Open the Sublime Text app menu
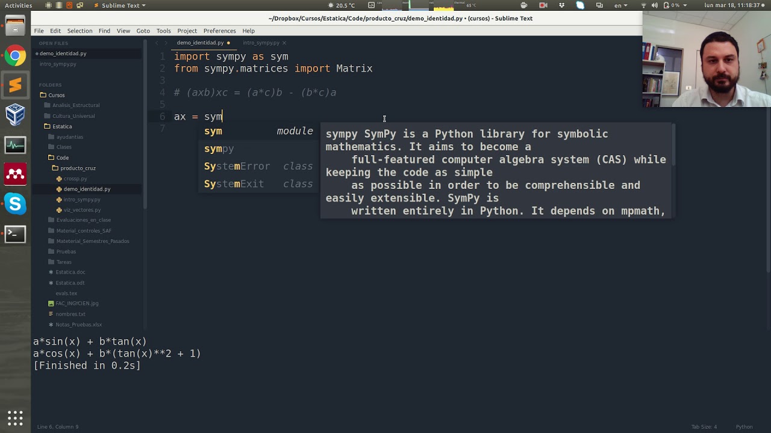771x433 pixels. (x=120, y=5)
